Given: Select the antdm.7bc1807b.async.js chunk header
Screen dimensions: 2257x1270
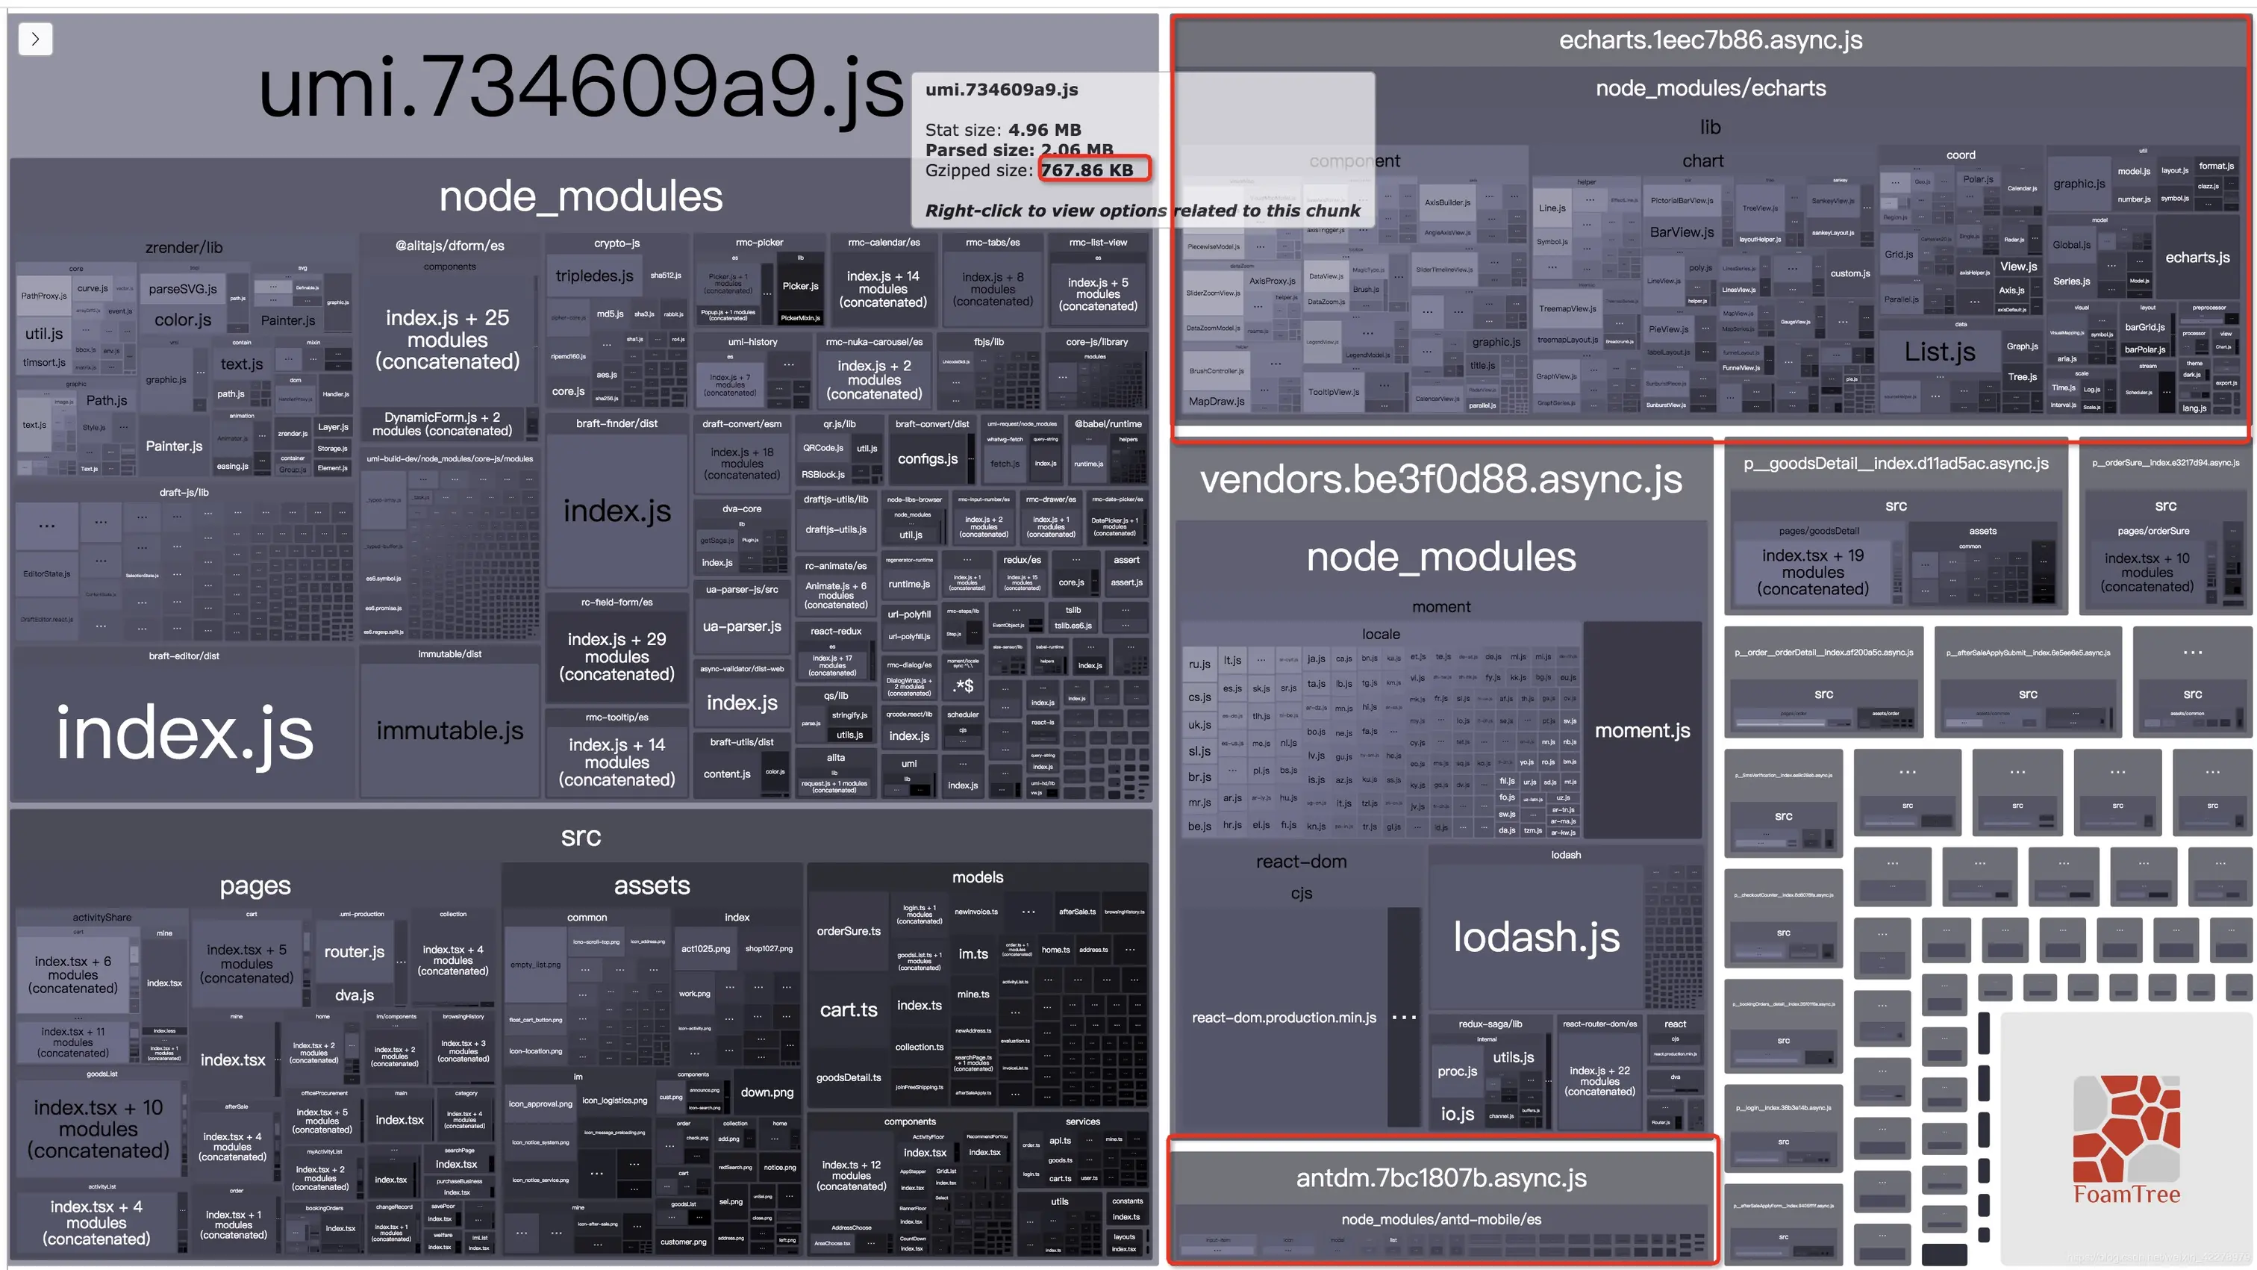Looking at the screenshot, I should [x=1441, y=1178].
